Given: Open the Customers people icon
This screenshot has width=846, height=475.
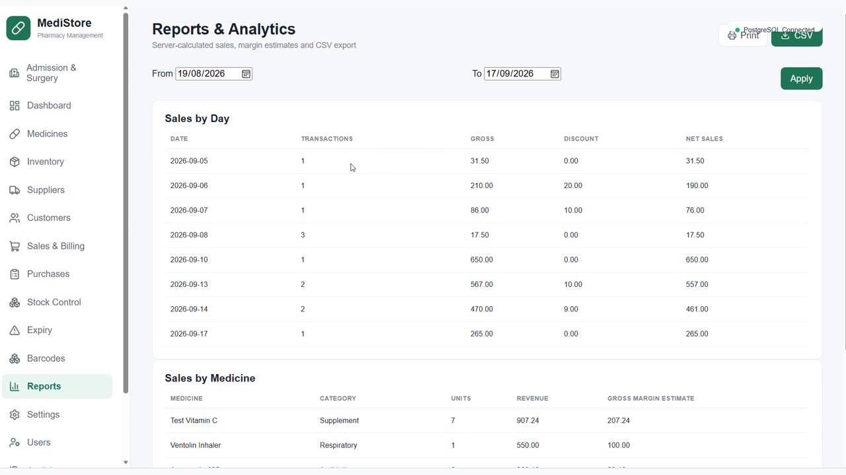Looking at the screenshot, I should point(15,218).
